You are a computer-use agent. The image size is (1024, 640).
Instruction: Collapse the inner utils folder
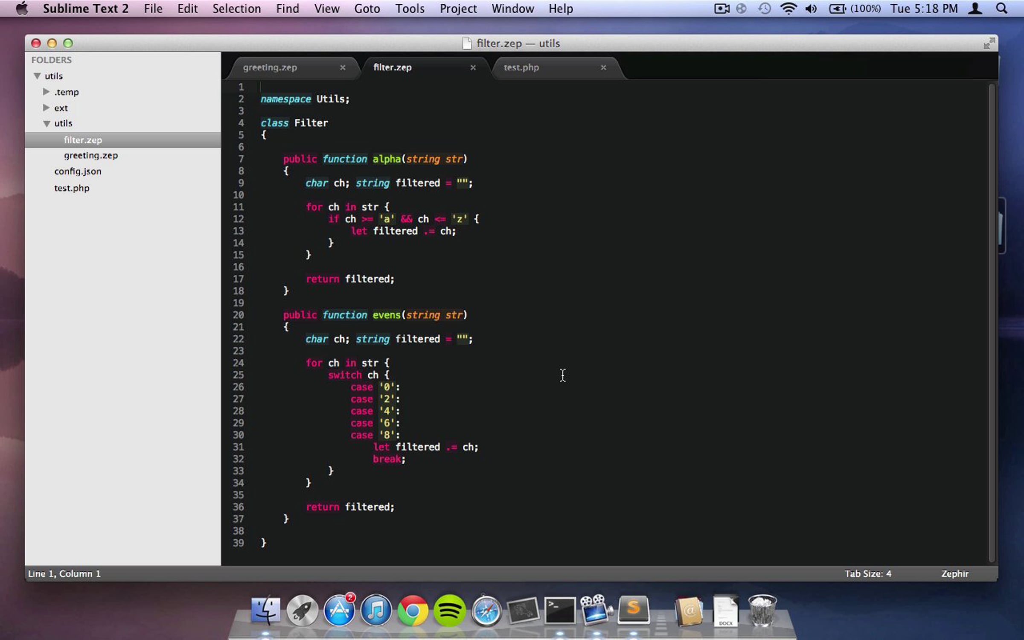tap(47, 124)
